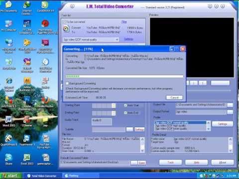The image size is (239, 179).
Task: Cancel the conversion in the Converting dialog
Action: (x=174, y=97)
